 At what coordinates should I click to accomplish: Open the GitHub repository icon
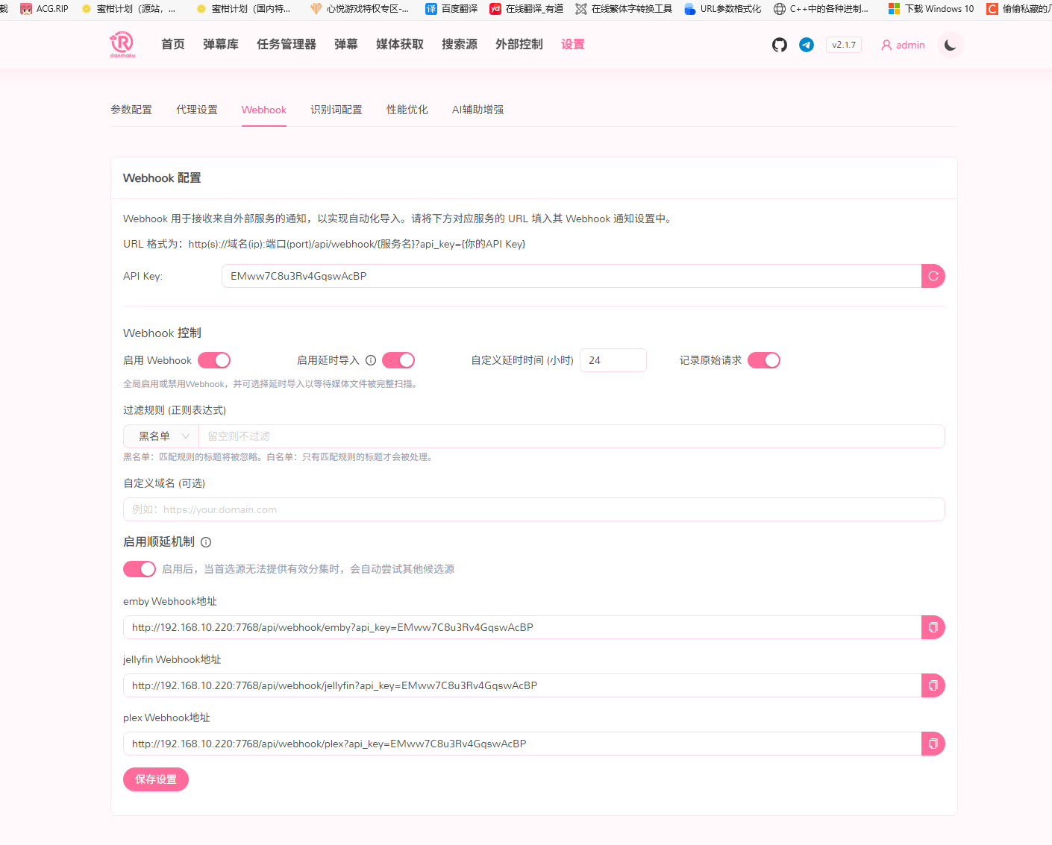(x=779, y=45)
